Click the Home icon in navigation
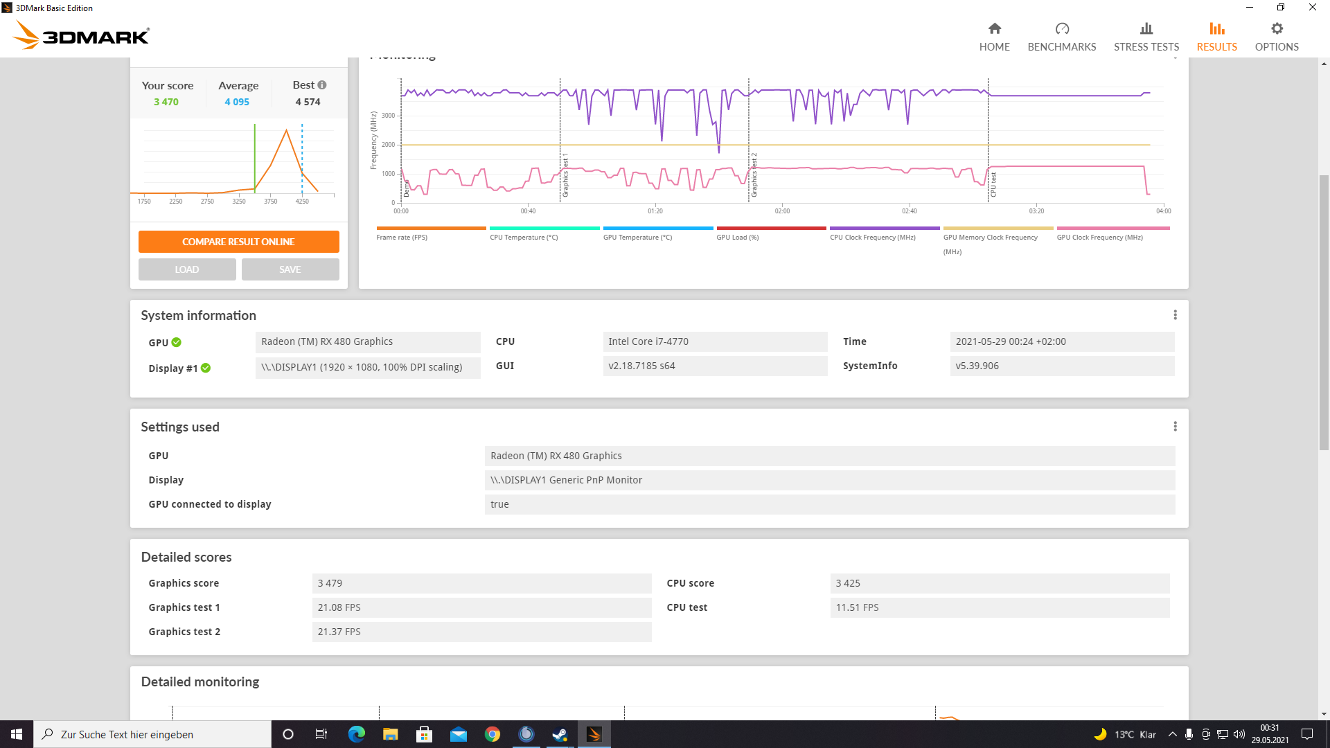 click(x=994, y=28)
